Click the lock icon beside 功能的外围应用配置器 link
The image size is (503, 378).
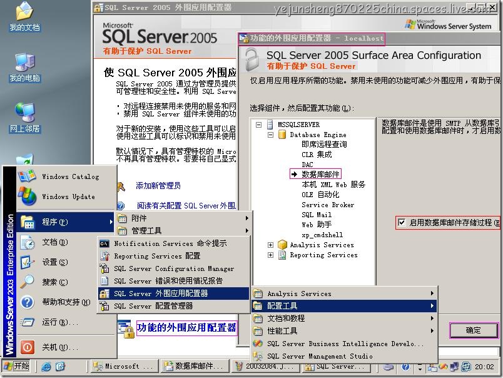[126, 329]
